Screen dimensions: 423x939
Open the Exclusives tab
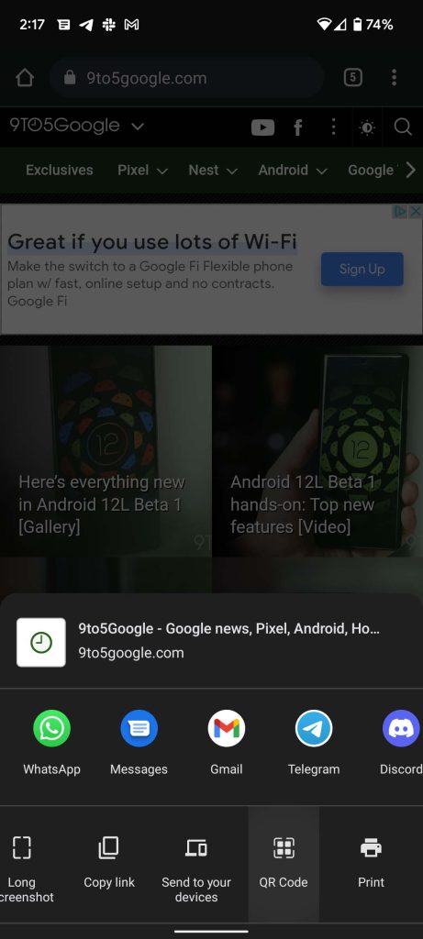(60, 170)
